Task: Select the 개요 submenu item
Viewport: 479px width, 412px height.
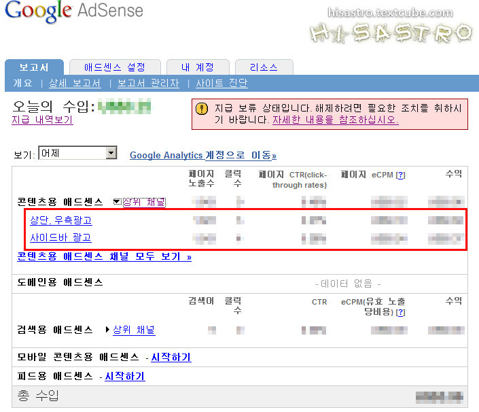Action: pyautogui.click(x=22, y=83)
